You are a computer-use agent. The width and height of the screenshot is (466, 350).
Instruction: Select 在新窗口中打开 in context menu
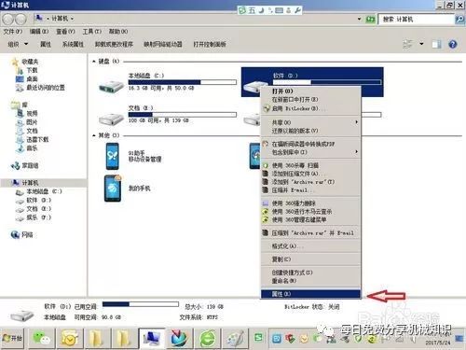point(310,100)
